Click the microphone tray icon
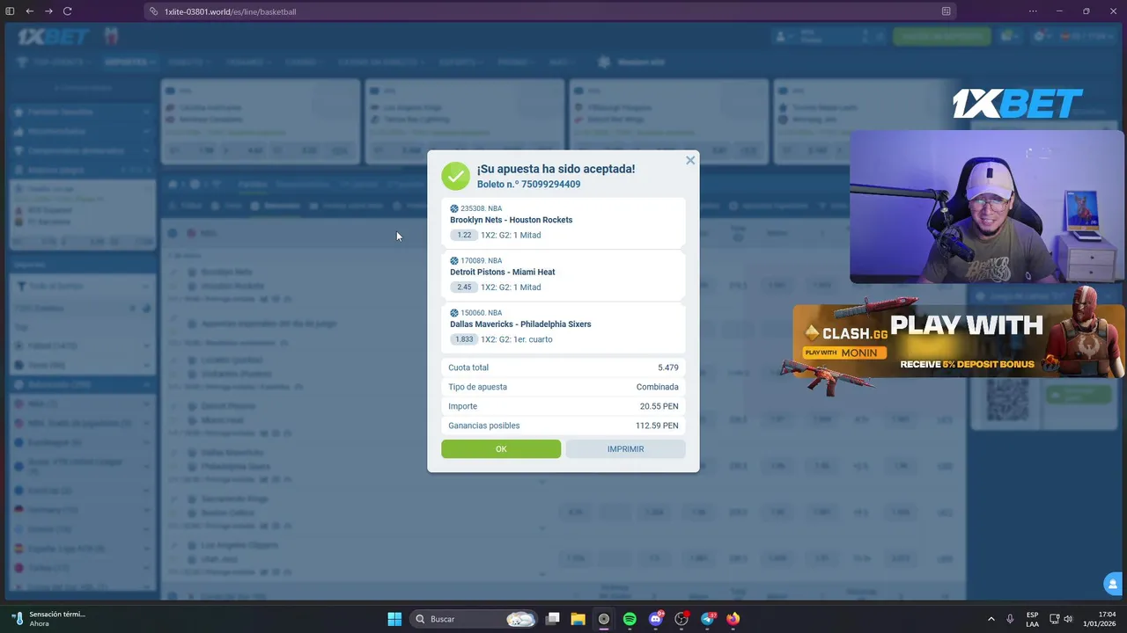1127x633 pixels. point(1010,619)
